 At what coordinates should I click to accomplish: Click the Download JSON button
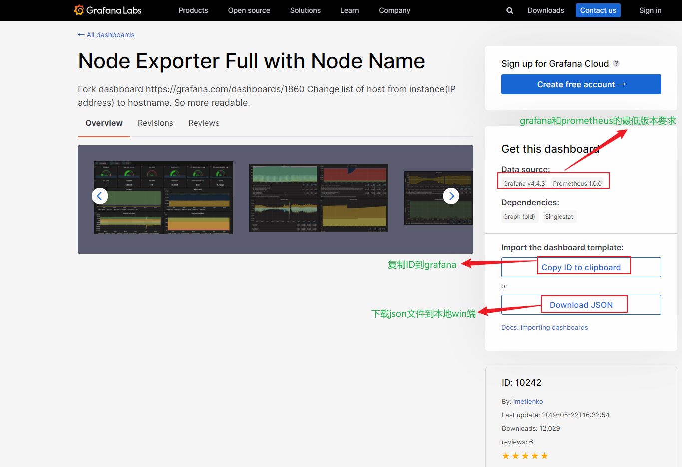pyautogui.click(x=581, y=305)
